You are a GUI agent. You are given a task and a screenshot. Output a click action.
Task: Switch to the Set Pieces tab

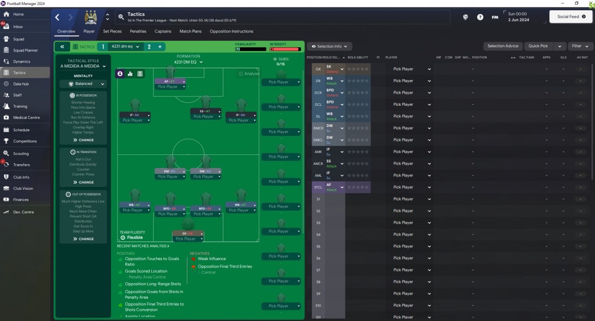pos(112,32)
